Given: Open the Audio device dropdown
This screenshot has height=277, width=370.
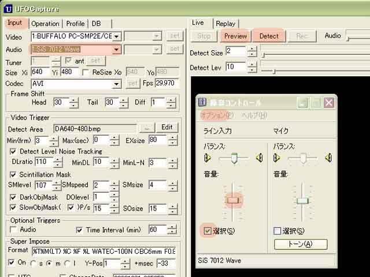Looking at the screenshot, I should coord(116,50).
